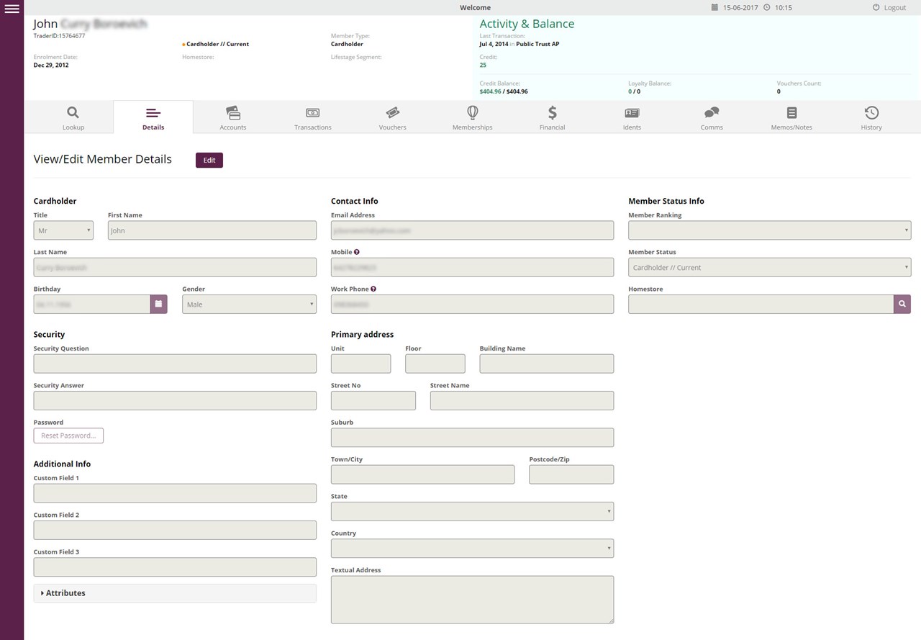The image size is (921, 640).
Task: Click the Mobile help question icon
Action: pos(357,252)
